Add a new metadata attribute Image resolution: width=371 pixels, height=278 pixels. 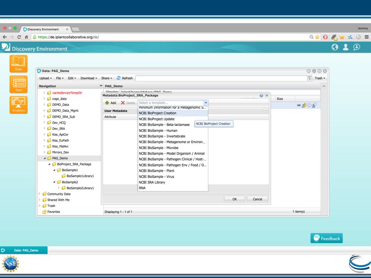tap(111, 103)
